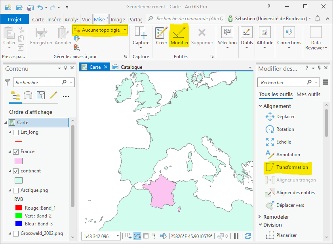The height and width of the screenshot is (244, 333).
Task: Open the map scale dropdown
Action: (118, 236)
